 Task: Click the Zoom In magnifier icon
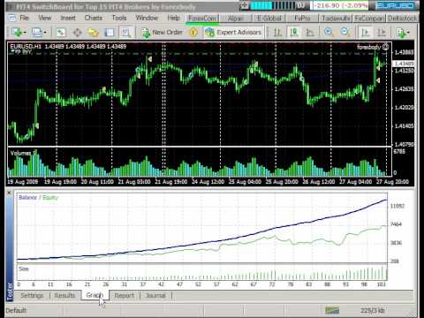[x=329, y=33]
